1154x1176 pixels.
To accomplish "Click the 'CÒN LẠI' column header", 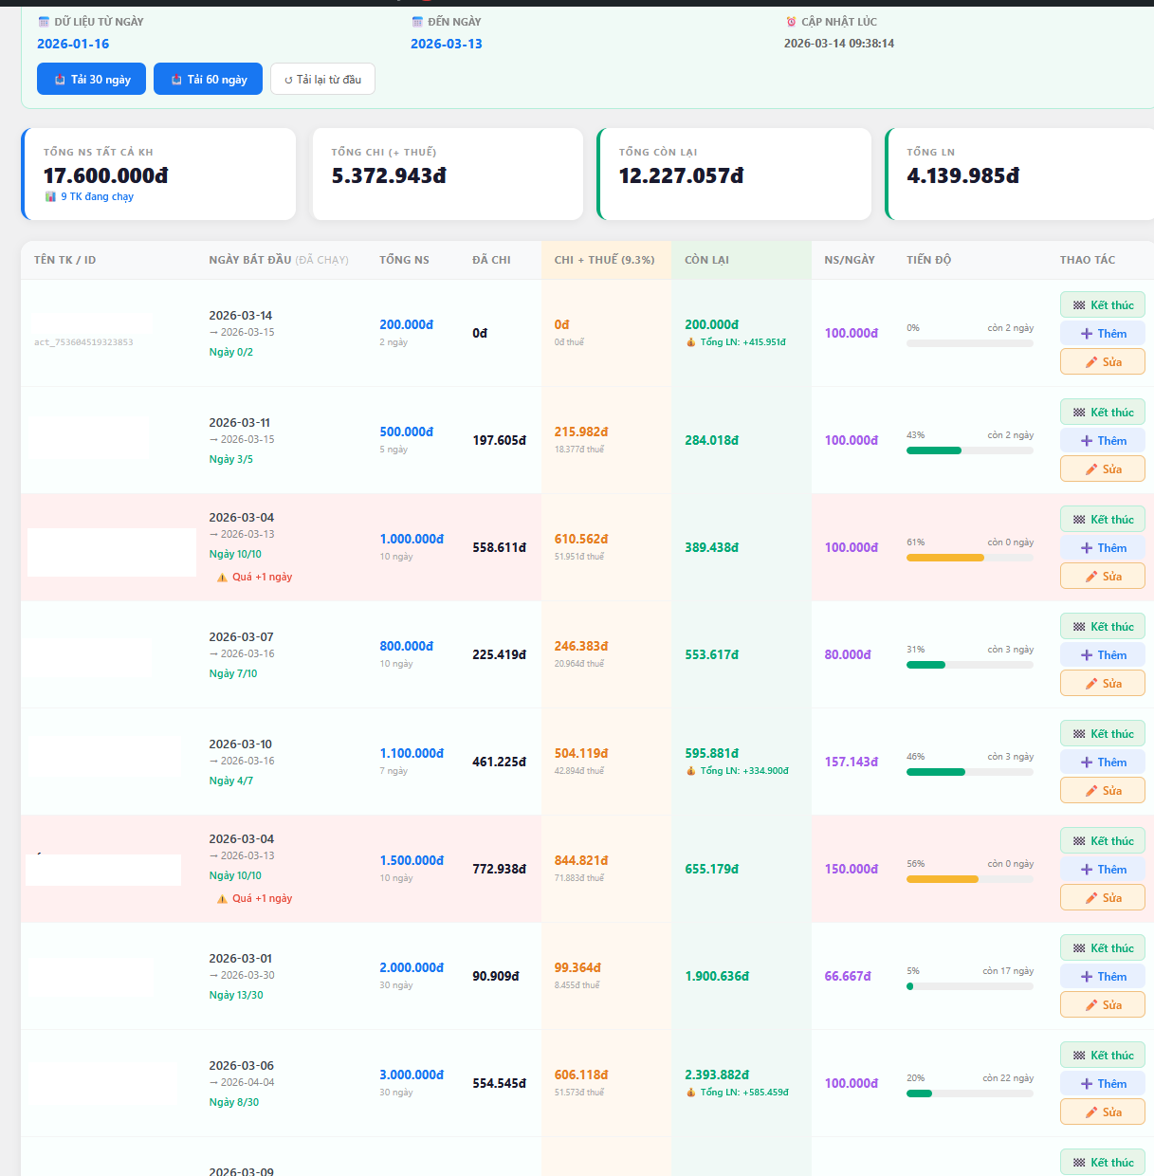I will point(706,260).
